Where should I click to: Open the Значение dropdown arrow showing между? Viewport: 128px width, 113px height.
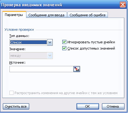[50, 56]
